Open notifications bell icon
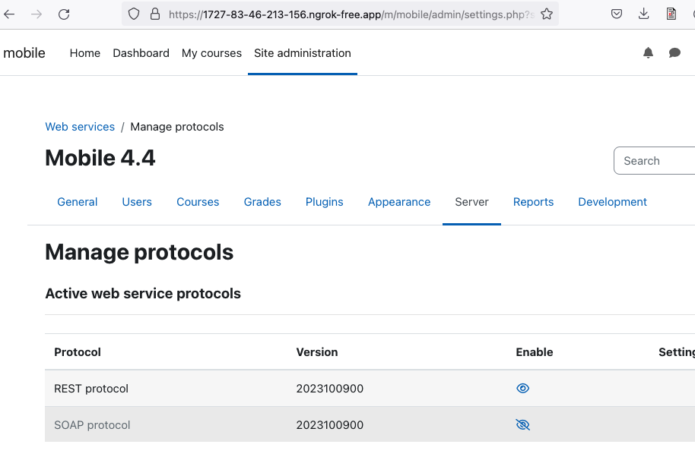Image resolution: width=695 pixels, height=457 pixels. coord(648,53)
